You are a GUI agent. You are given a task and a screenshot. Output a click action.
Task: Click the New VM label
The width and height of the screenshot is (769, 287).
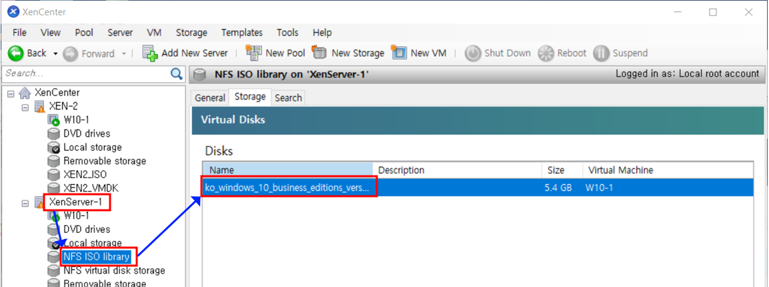click(x=429, y=53)
